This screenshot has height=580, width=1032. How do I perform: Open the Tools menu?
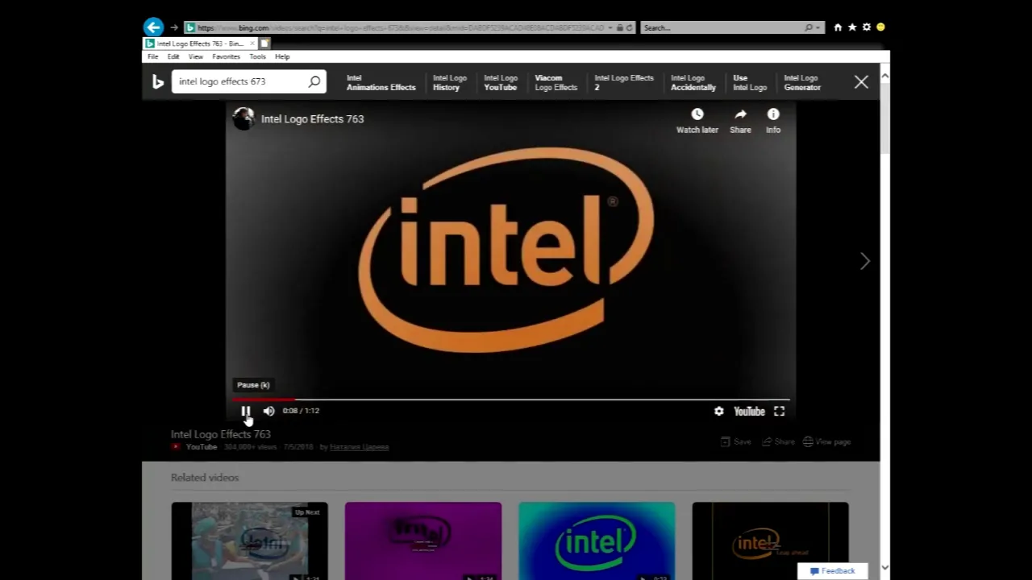257,56
